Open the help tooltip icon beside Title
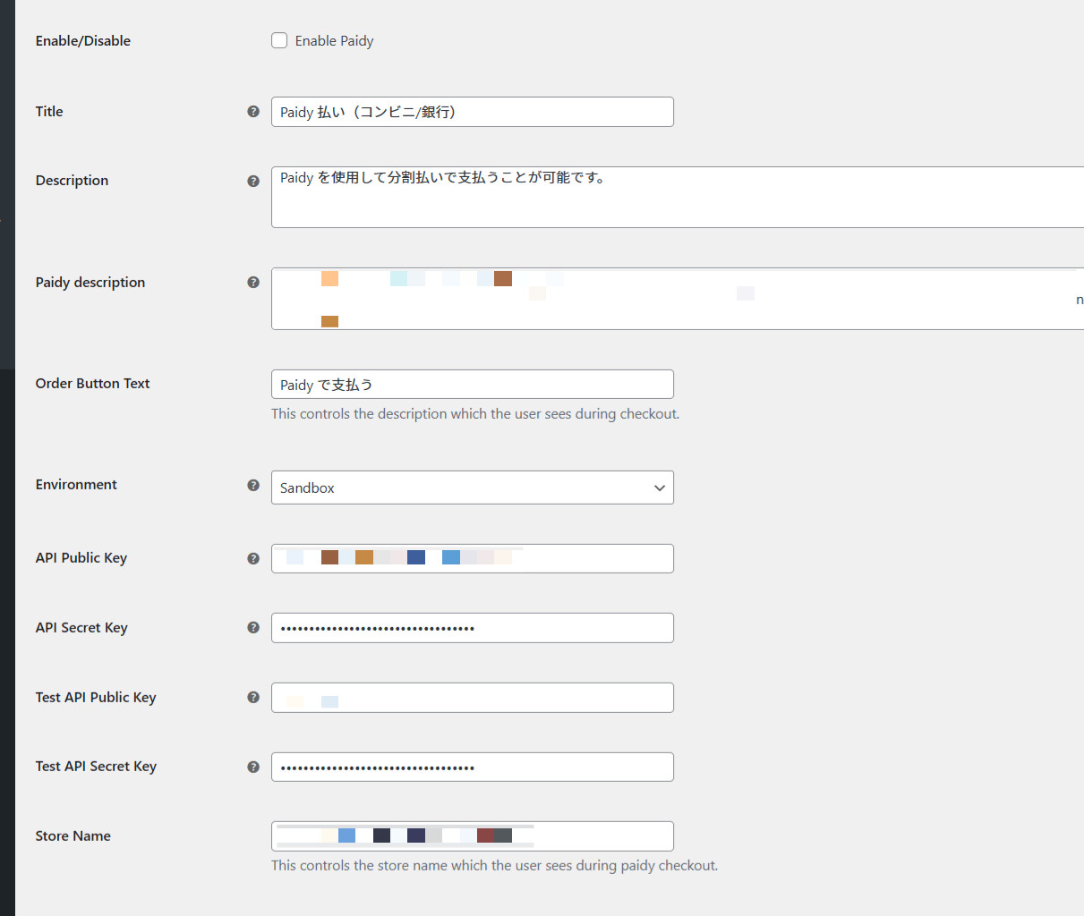Image resolution: width=1084 pixels, height=916 pixels. coord(253,112)
